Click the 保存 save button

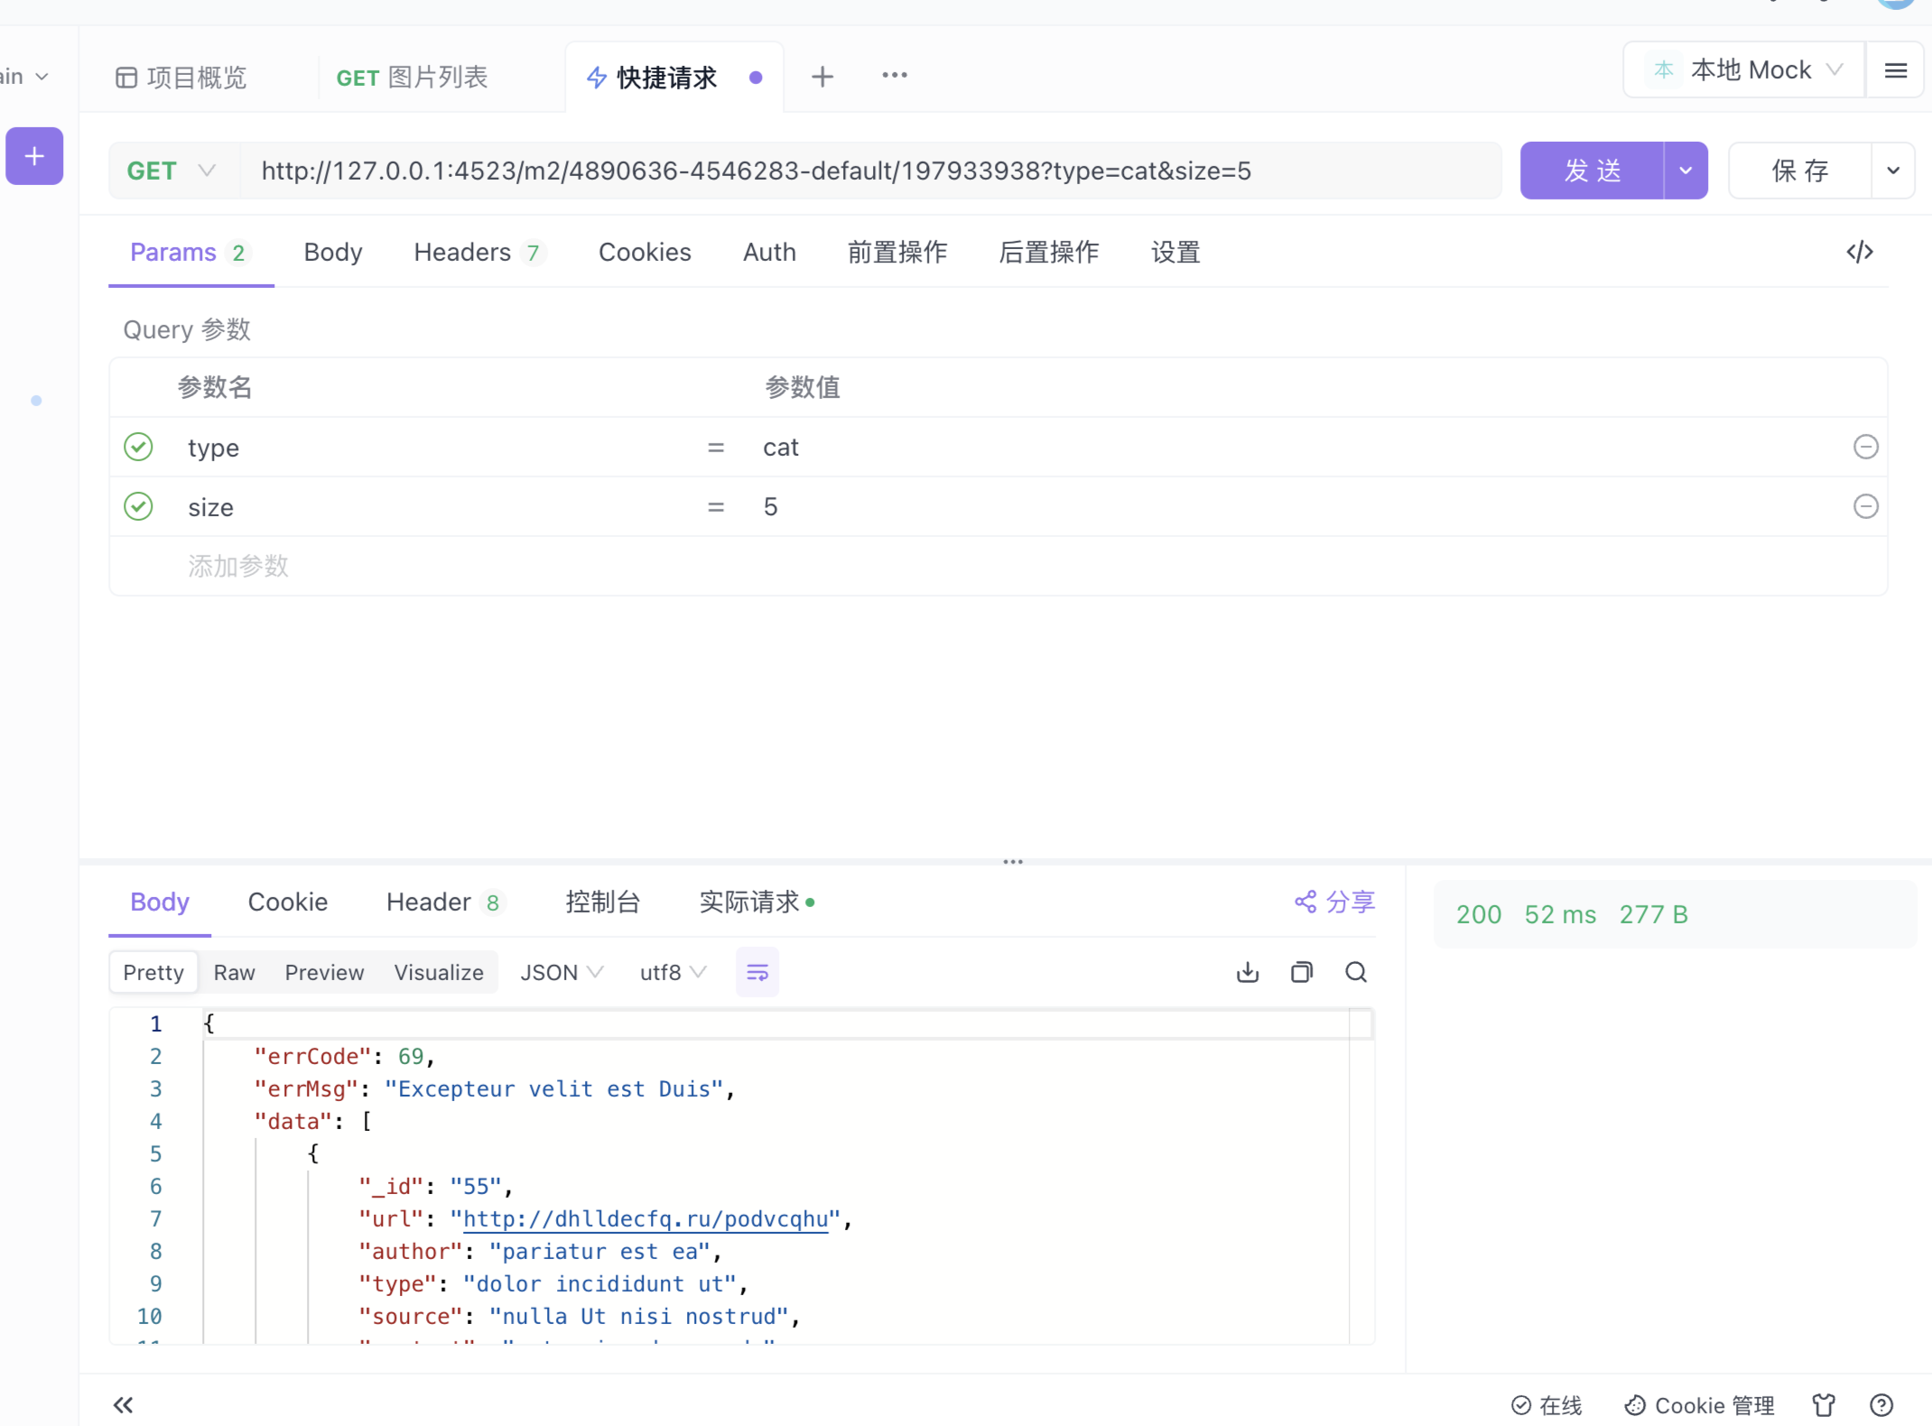point(1800,171)
